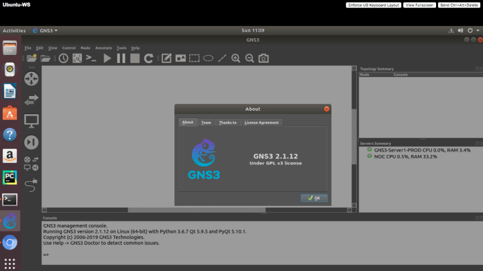This screenshot has height=271, width=483.
Task: Open the Help menu
Action: tap(136, 48)
